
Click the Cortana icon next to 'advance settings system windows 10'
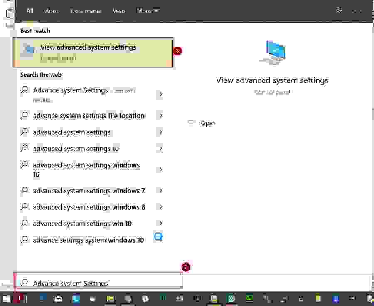[158, 237]
